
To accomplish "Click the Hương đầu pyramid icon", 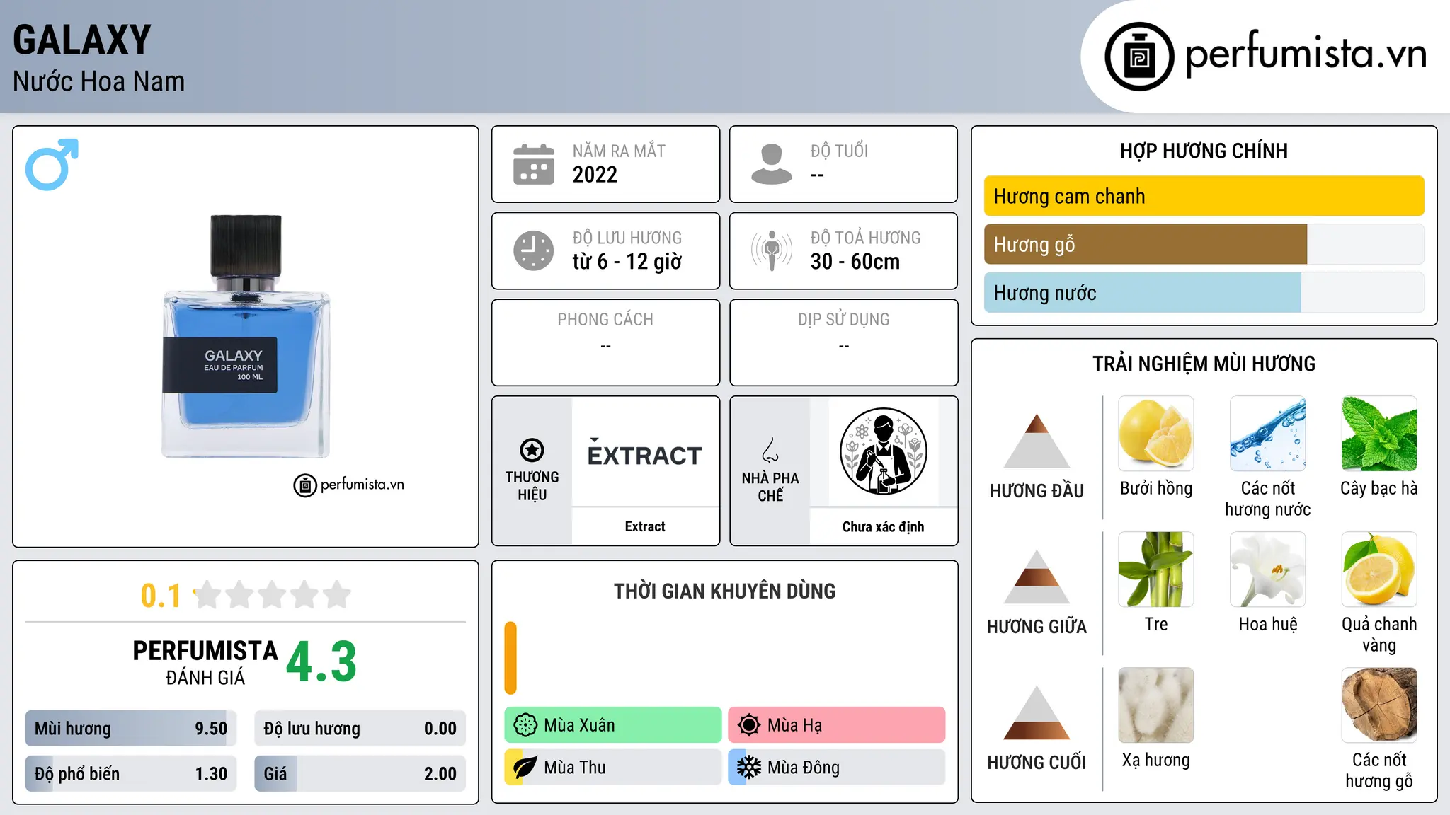I will tap(1037, 441).
